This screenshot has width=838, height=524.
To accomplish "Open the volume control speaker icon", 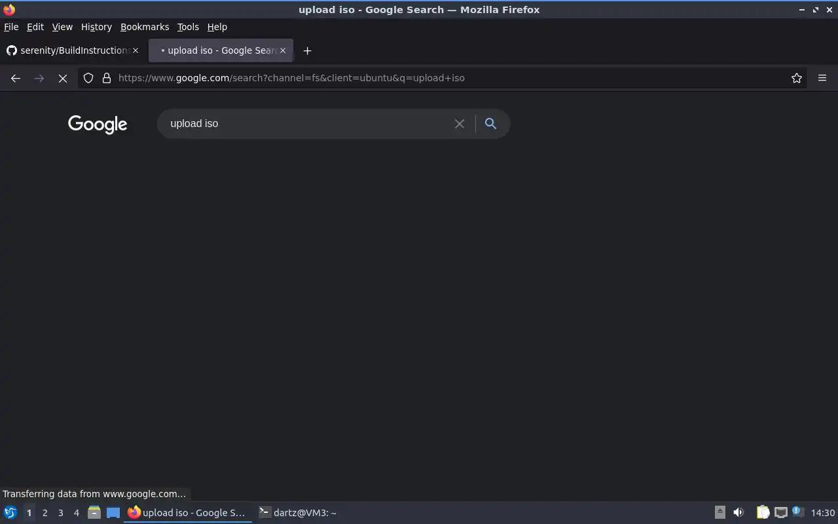I will pyautogui.click(x=738, y=512).
